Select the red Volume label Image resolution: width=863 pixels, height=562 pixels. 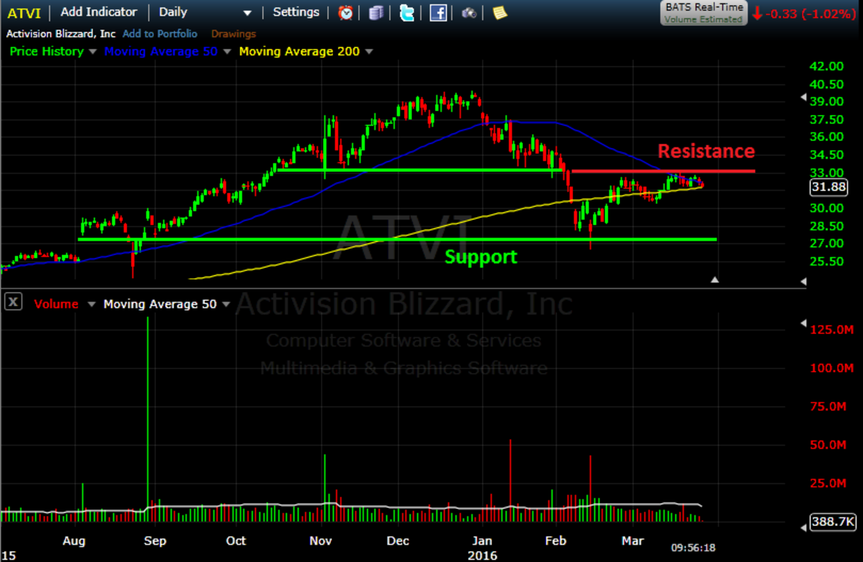coord(56,304)
